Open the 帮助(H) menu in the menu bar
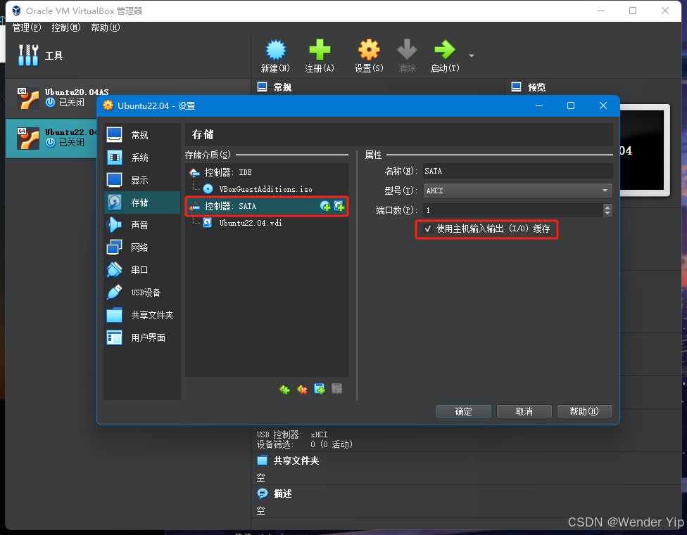 105,27
